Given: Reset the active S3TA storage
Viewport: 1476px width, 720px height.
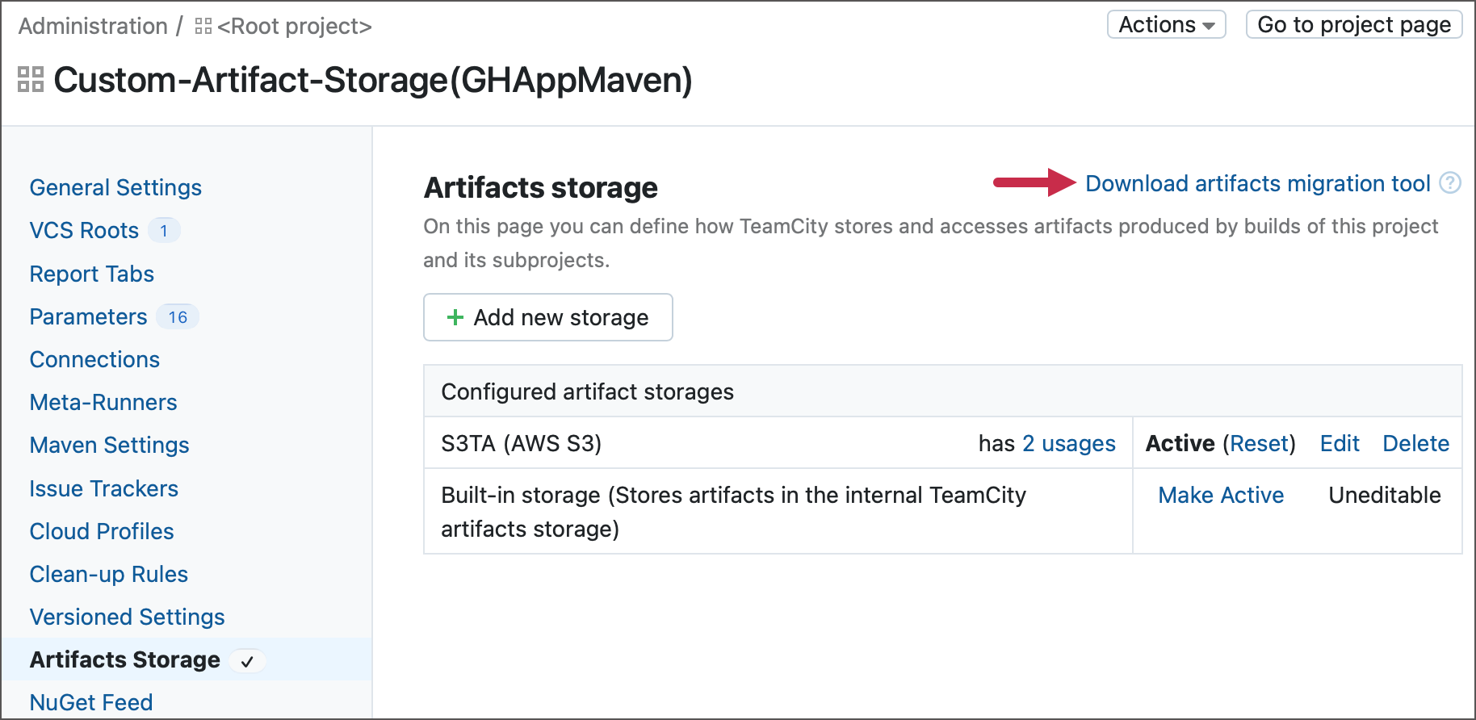Looking at the screenshot, I should [1260, 443].
